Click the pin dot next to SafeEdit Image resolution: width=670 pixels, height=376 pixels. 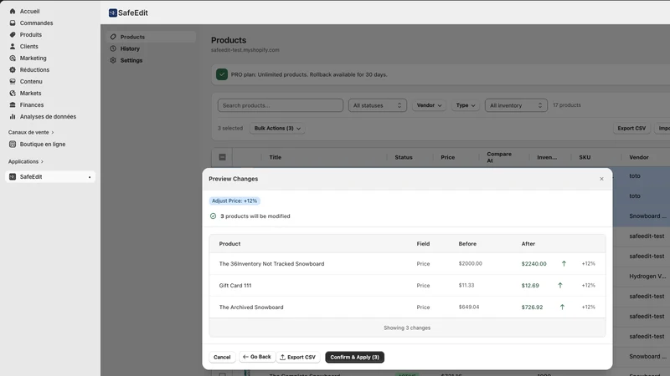pyautogui.click(x=90, y=177)
